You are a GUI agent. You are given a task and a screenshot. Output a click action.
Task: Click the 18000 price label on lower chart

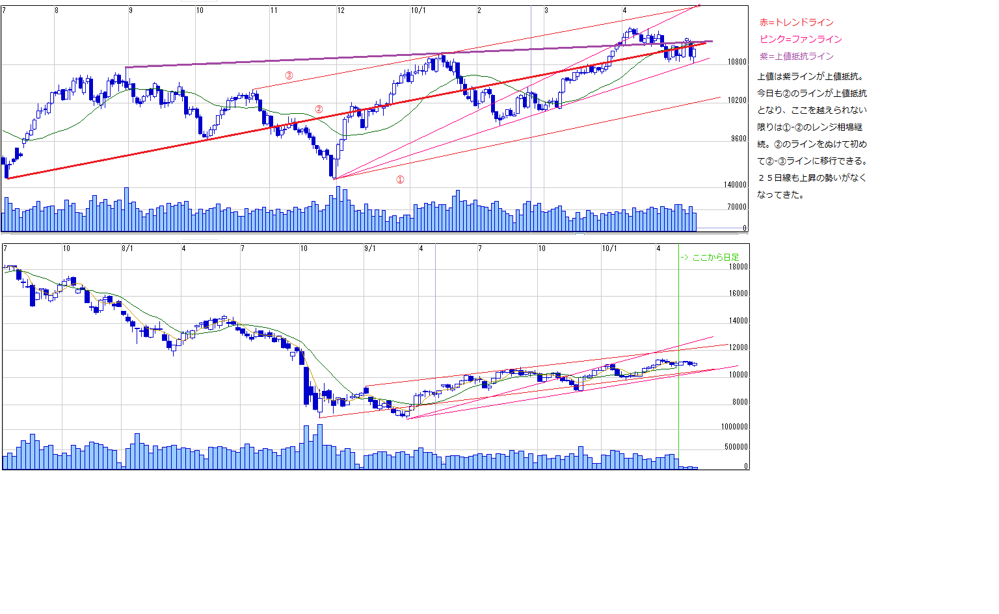[x=738, y=267]
